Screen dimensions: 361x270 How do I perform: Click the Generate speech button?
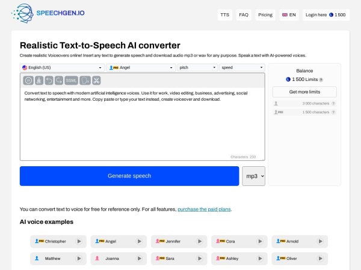click(x=129, y=176)
